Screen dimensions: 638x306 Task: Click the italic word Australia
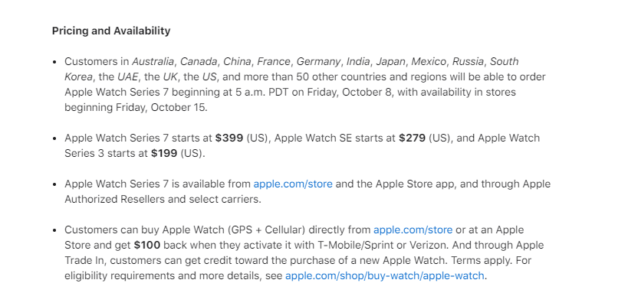153,62
